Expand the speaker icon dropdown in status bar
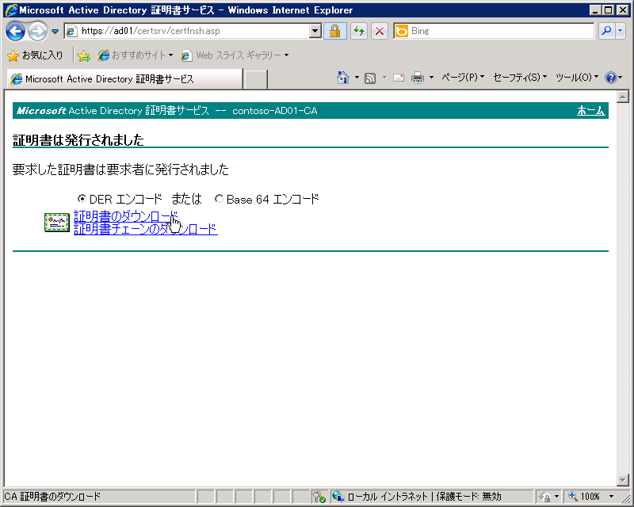Screen dimensions: 634x507 click(557, 497)
